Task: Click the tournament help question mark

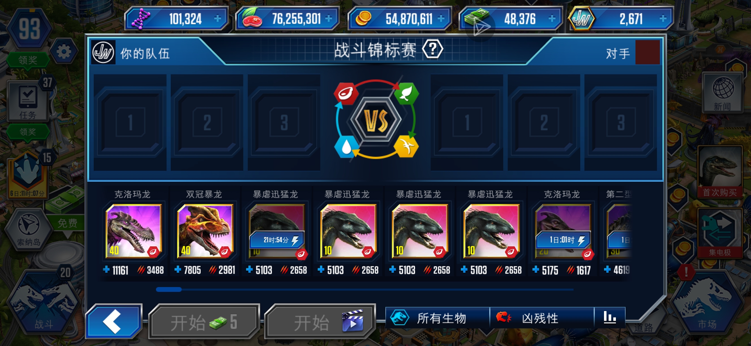Action: pos(433,50)
